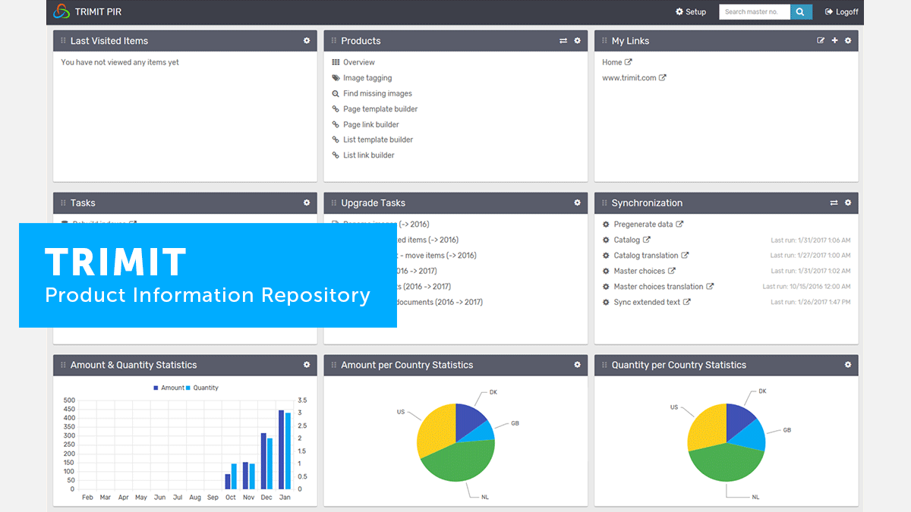Click the "Upgrade Tasks" panel title
The image size is (911, 512).
374,203
